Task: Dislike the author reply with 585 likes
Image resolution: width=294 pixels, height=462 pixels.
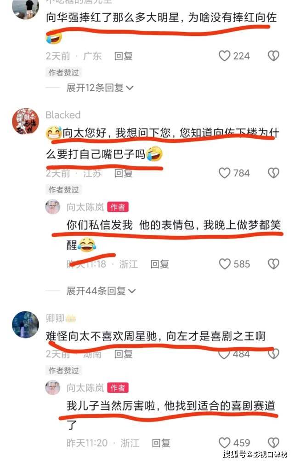Action: (x=273, y=264)
